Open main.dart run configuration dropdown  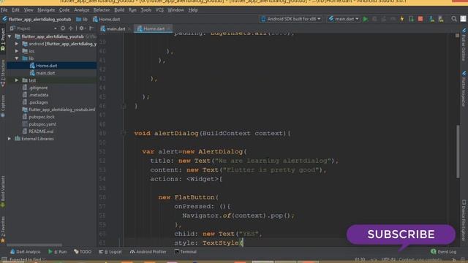(x=344, y=19)
